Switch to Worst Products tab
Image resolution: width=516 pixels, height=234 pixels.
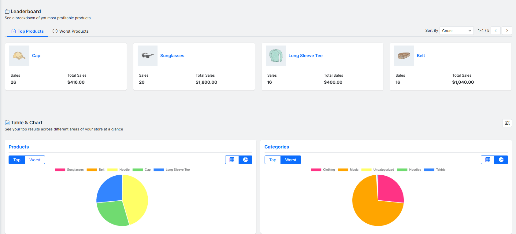71,31
